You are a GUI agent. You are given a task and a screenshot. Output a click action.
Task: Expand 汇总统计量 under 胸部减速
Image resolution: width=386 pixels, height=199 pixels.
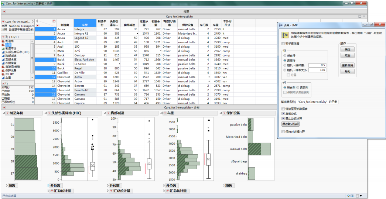tap(108, 191)
